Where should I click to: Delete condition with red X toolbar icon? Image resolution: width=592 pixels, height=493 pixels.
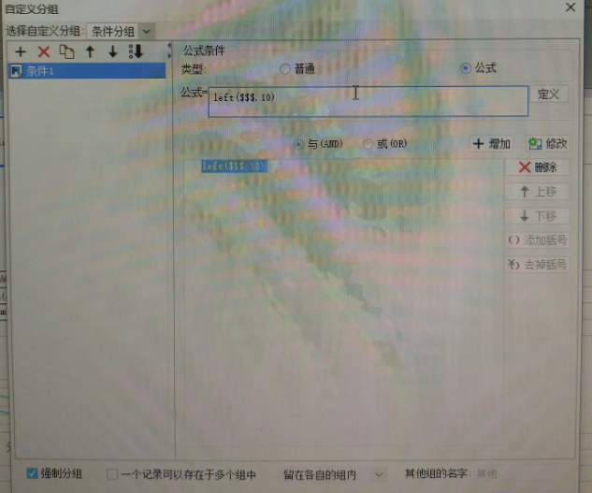point(44,51)
